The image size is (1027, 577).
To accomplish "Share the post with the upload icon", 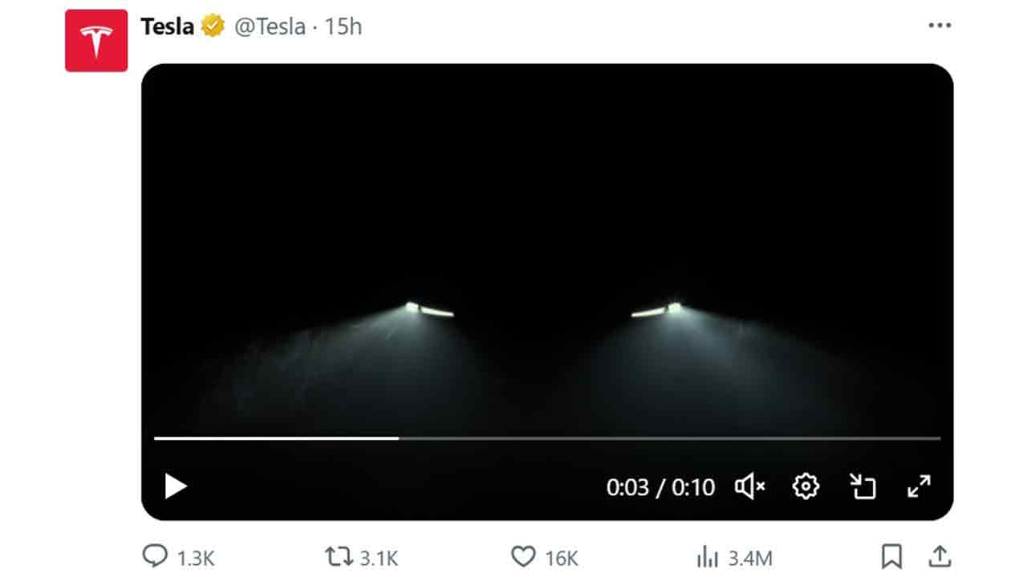I will (940, 557).
